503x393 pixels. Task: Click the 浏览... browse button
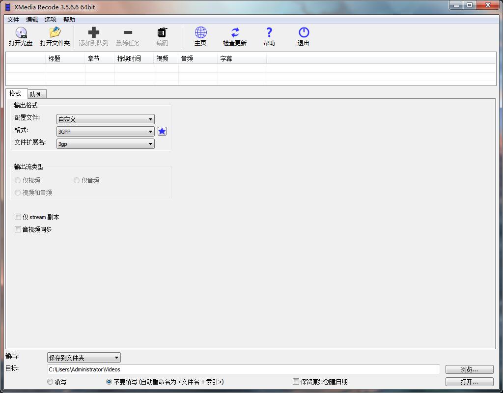coord(469,369)
